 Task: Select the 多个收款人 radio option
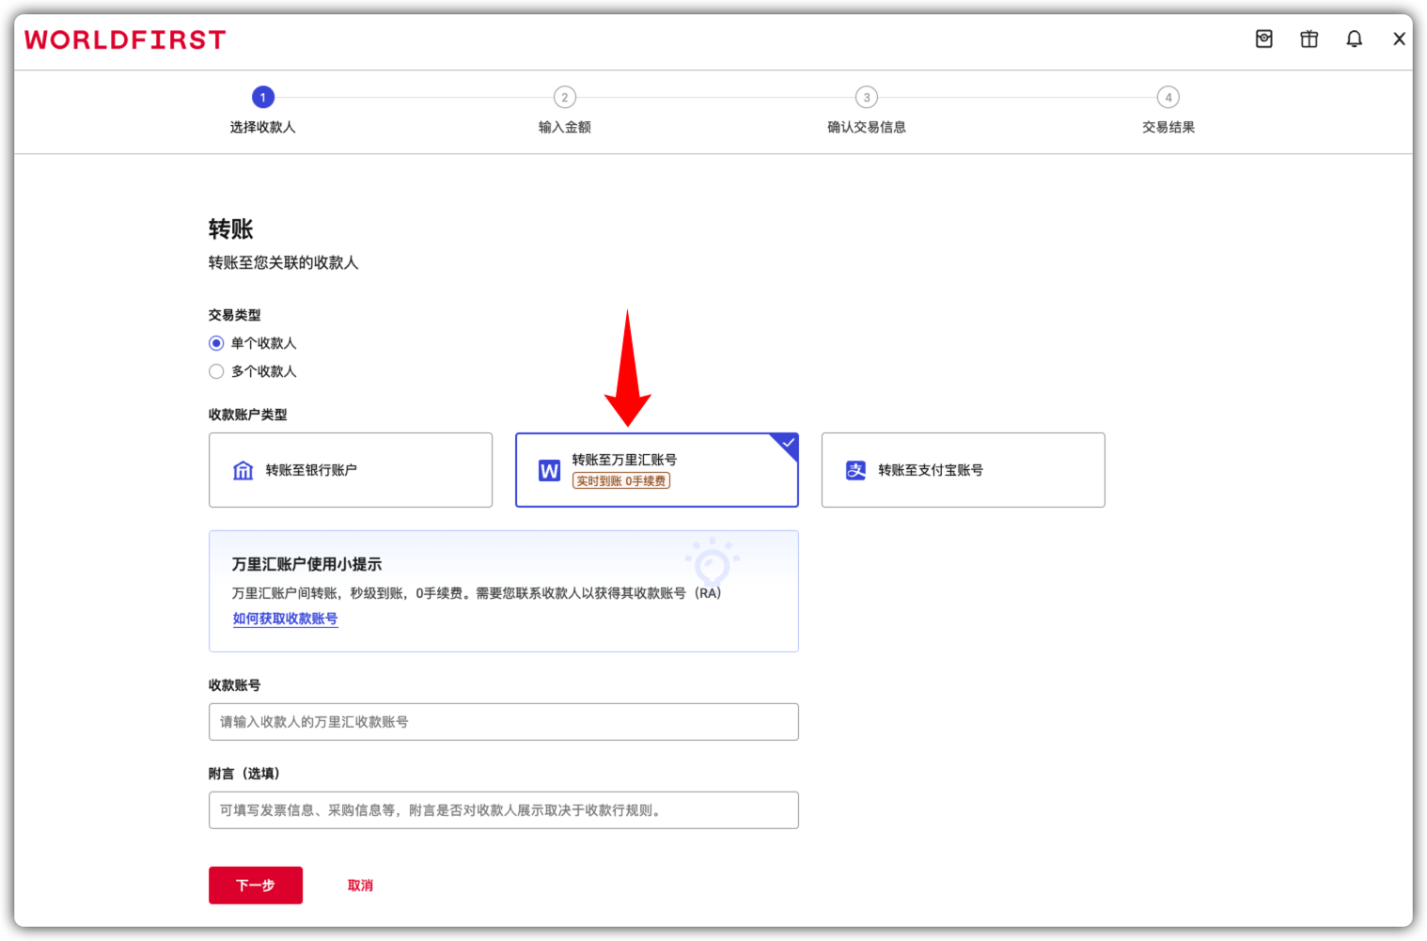point(215,370)
